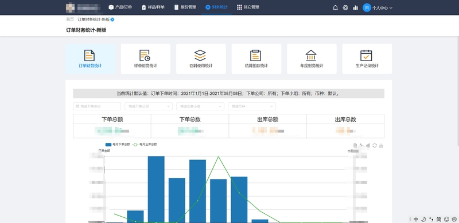Click the 结算扣款统计 clipboard icon

(x=255, y=55)
